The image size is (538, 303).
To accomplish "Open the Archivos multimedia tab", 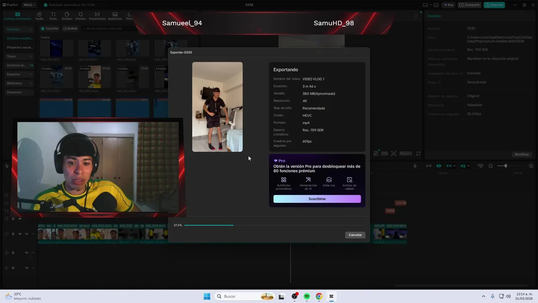I will click(x=17, y=16).
